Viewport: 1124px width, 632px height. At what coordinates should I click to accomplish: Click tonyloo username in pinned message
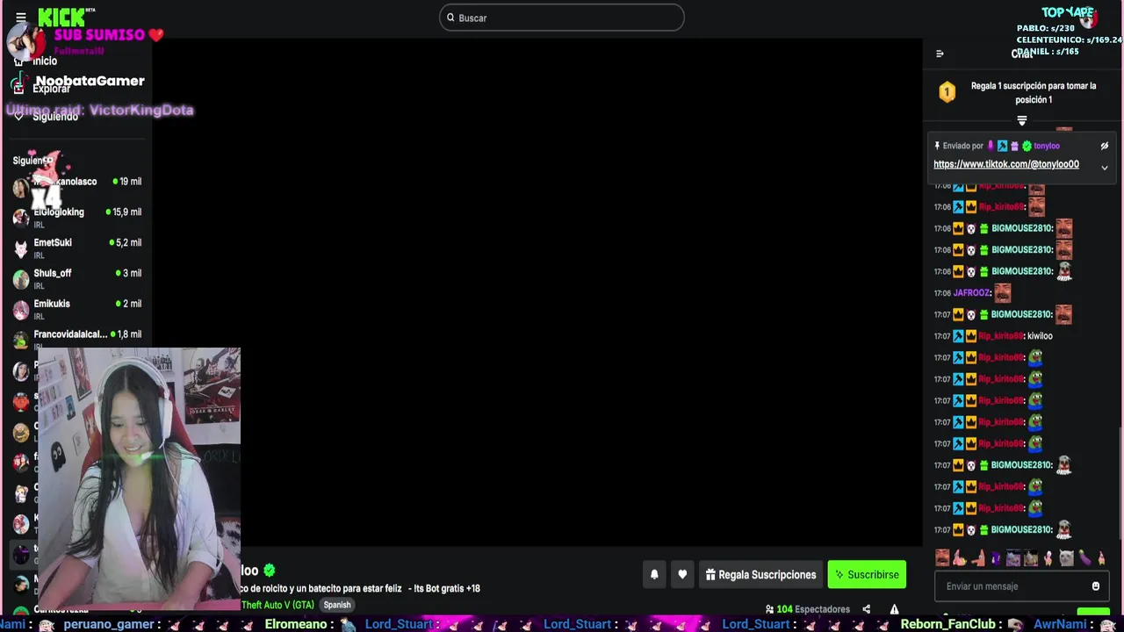(1047, 146)
